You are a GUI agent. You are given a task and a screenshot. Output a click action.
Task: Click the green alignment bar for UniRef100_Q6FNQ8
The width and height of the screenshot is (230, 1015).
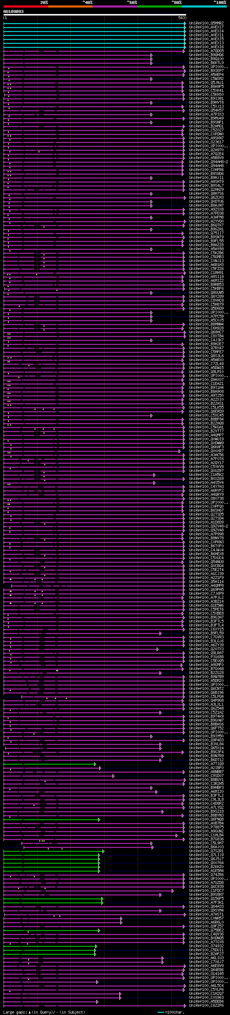tap(51, 819)
